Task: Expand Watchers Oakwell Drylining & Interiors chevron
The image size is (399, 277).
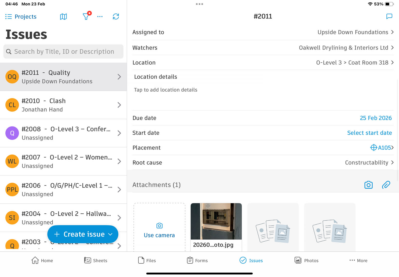Action: tap(392, 48)
